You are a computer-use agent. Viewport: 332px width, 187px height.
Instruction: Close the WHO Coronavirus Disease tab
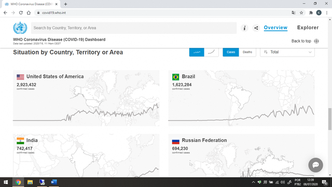[57, 4]
